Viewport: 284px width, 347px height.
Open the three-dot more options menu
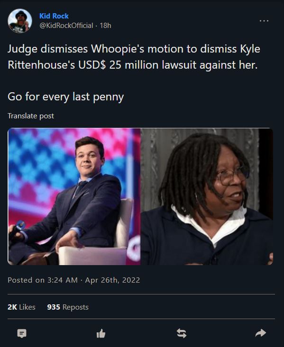tap(264, 21)
